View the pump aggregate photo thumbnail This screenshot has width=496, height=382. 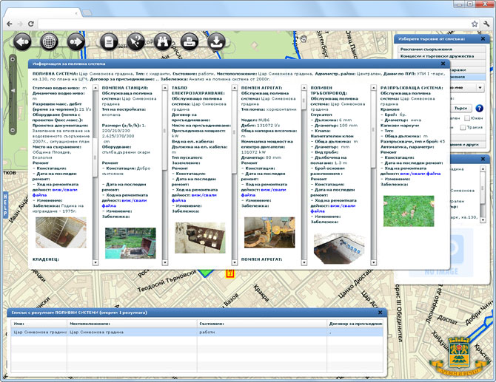pyautogui.click(x=269, y=232)
